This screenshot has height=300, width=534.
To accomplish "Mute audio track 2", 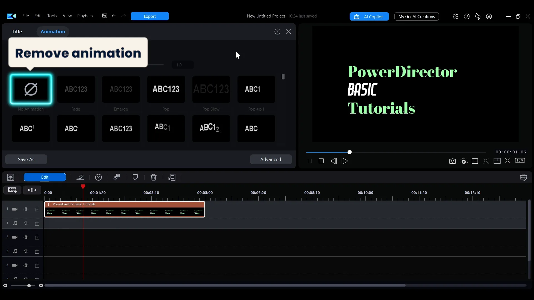I will 26,251.
